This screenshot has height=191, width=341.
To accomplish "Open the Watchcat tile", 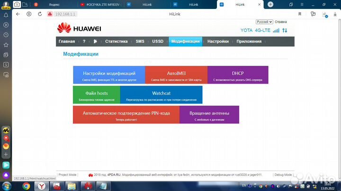I will click(x=161, y=95).
